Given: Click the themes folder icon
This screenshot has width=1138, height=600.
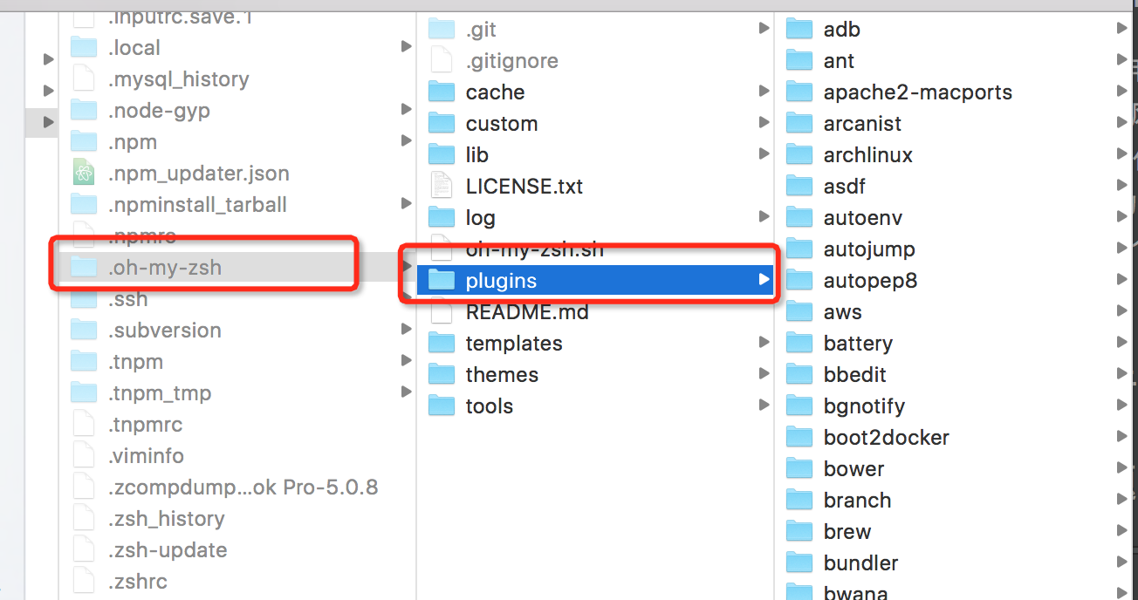Looking at the screenshot, I should [442, 375].
